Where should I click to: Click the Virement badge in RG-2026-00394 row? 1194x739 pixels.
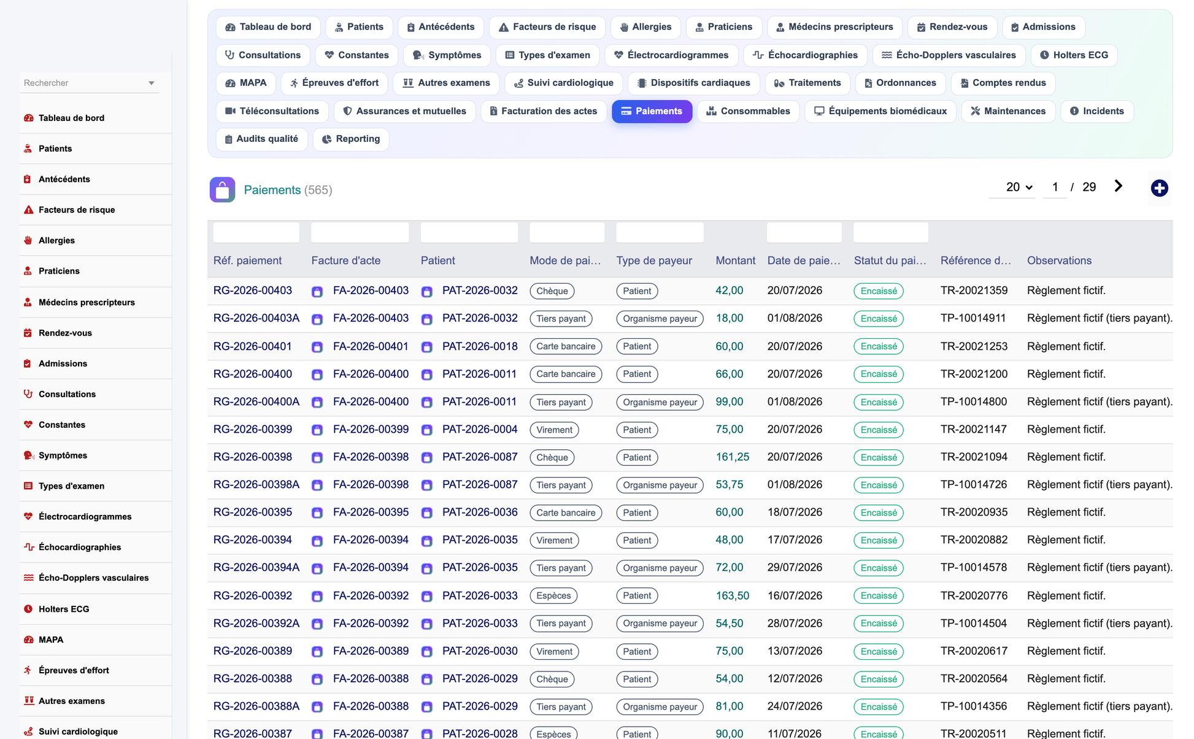[x=554, y=540]
